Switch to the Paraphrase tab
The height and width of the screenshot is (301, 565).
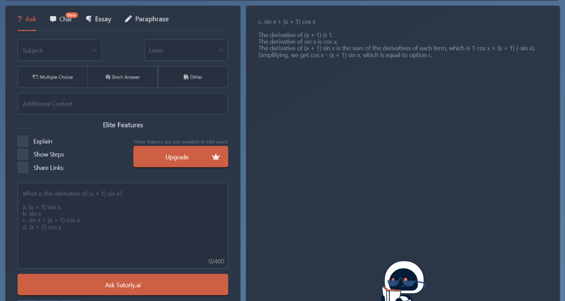tap(146, 19)
